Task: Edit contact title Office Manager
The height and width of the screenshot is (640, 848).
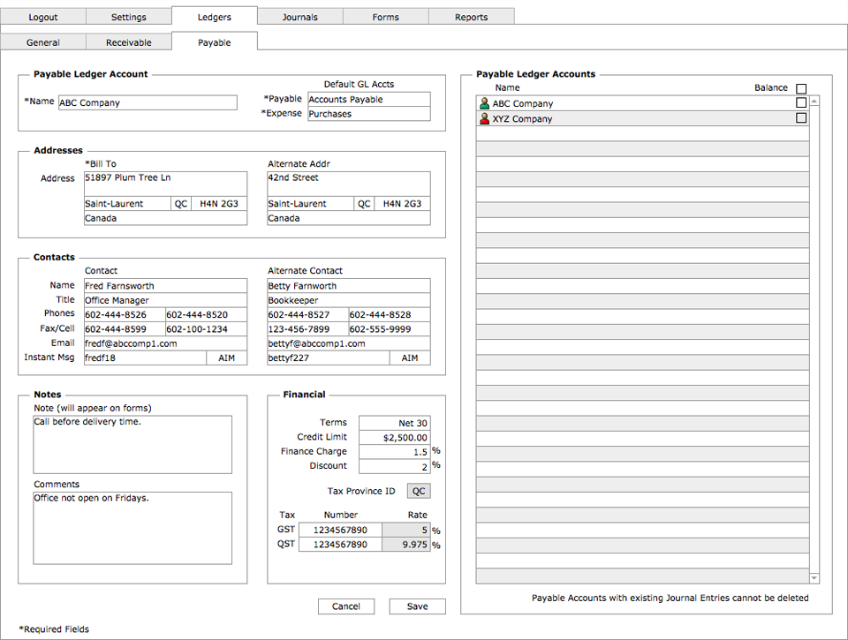Action: [165, 300]
